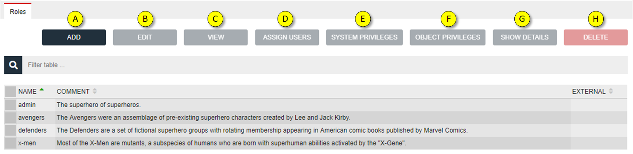This screenshot has width=633, height=154.
Task: Toggle the select-all header checkbox
Action: click(x=11, y=91)
